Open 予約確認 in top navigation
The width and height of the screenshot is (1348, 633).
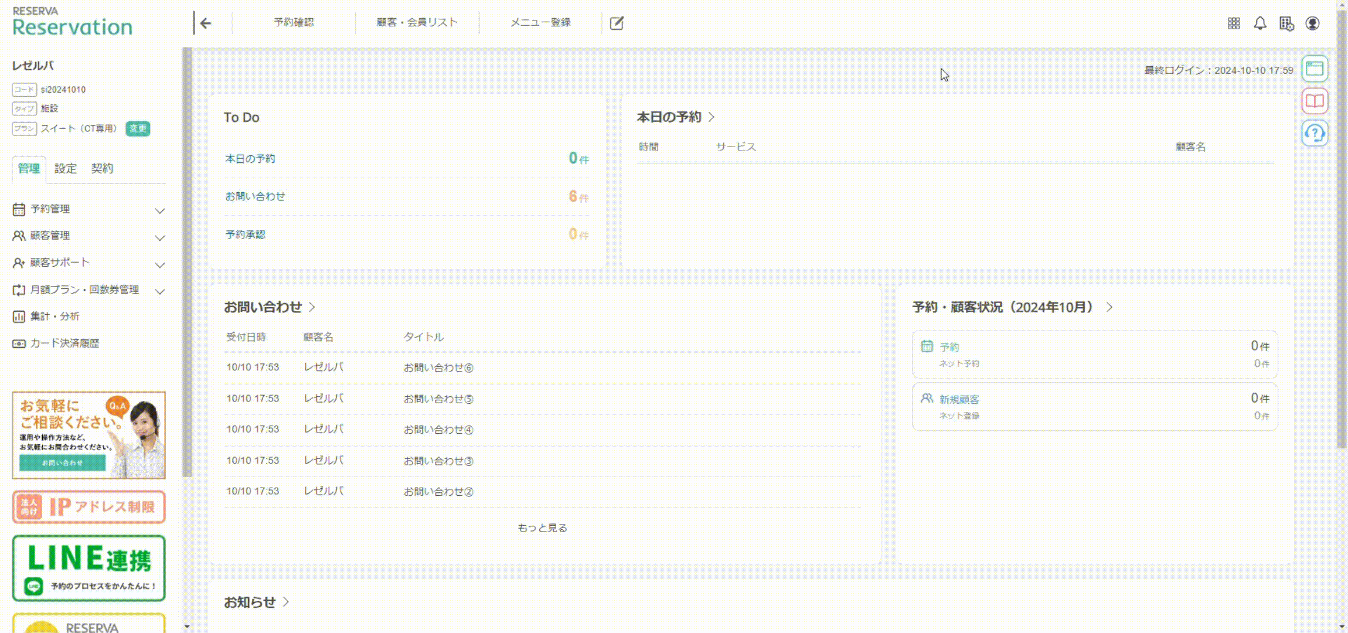pos(294,22)
